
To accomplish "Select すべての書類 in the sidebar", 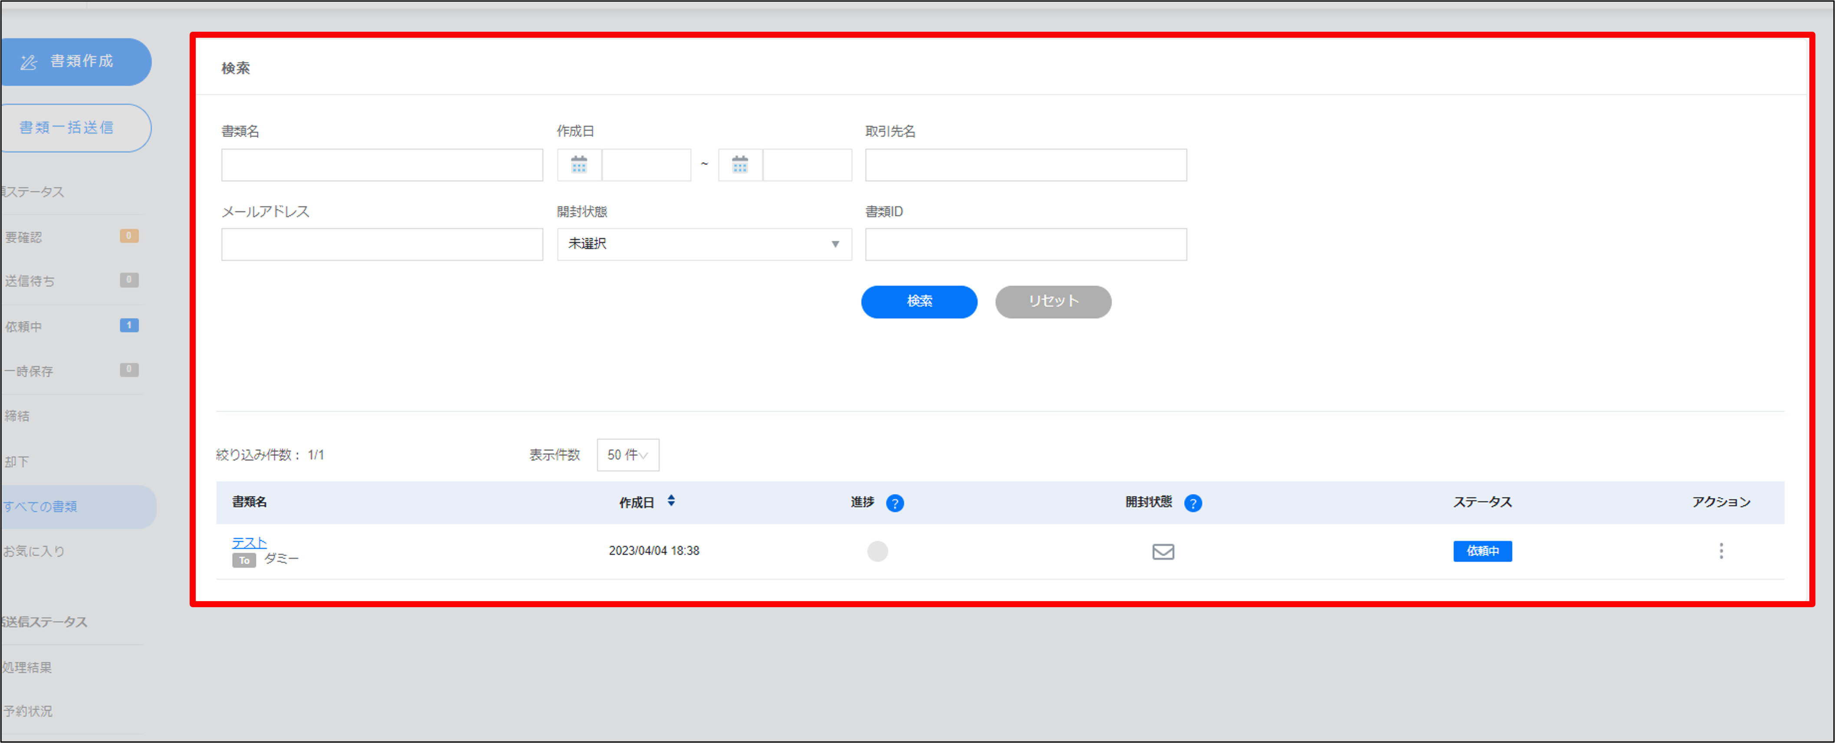I will pos(41,507).
